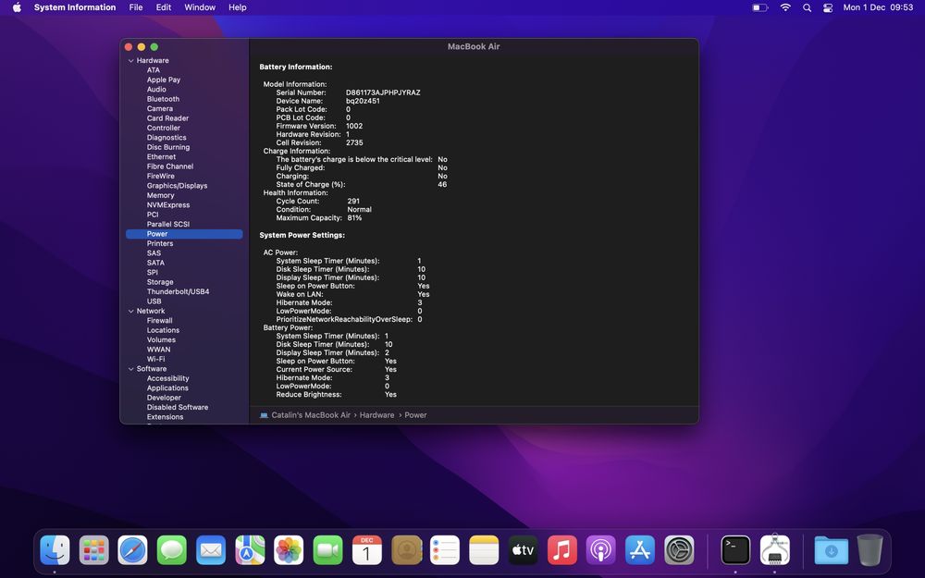The width and height of the screenshot is (925, 578).
Task: Open System Preferences from the Dock
Action: [x=680, y=549]
